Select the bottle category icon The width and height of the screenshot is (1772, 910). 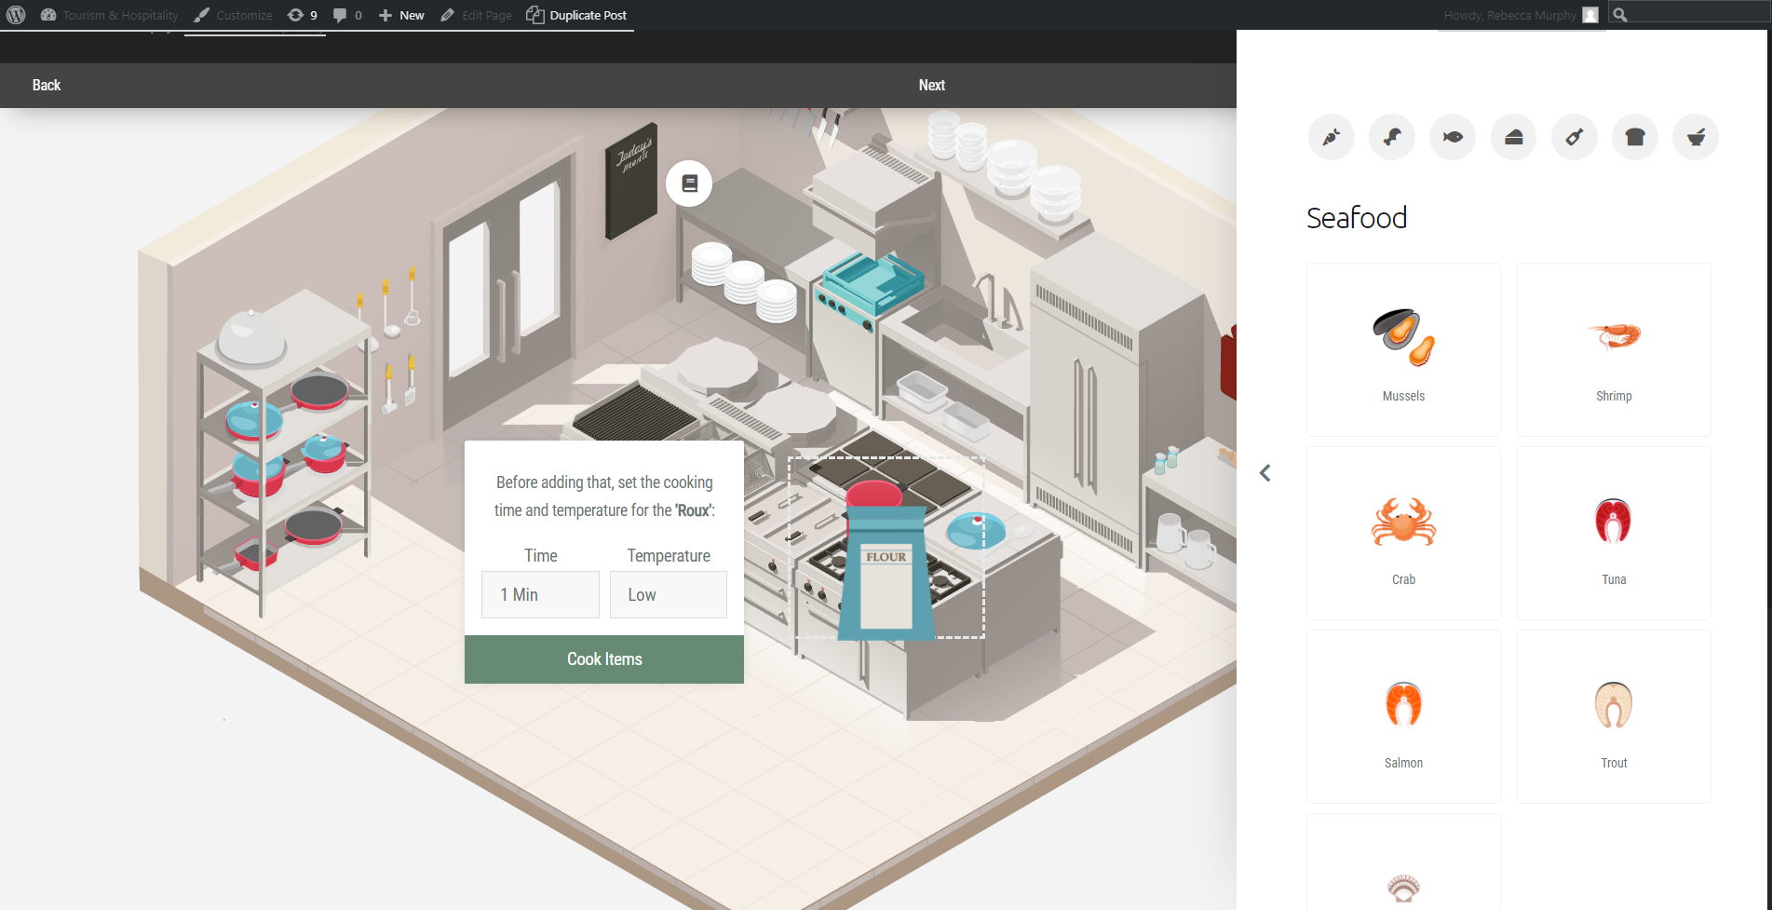click(x=1575, y=138)
